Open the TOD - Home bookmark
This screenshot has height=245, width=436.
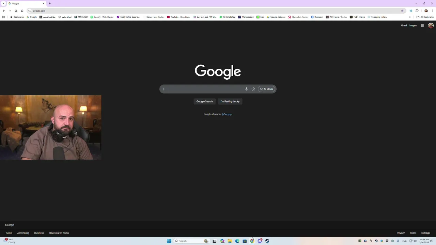click(x=357, y=17)
